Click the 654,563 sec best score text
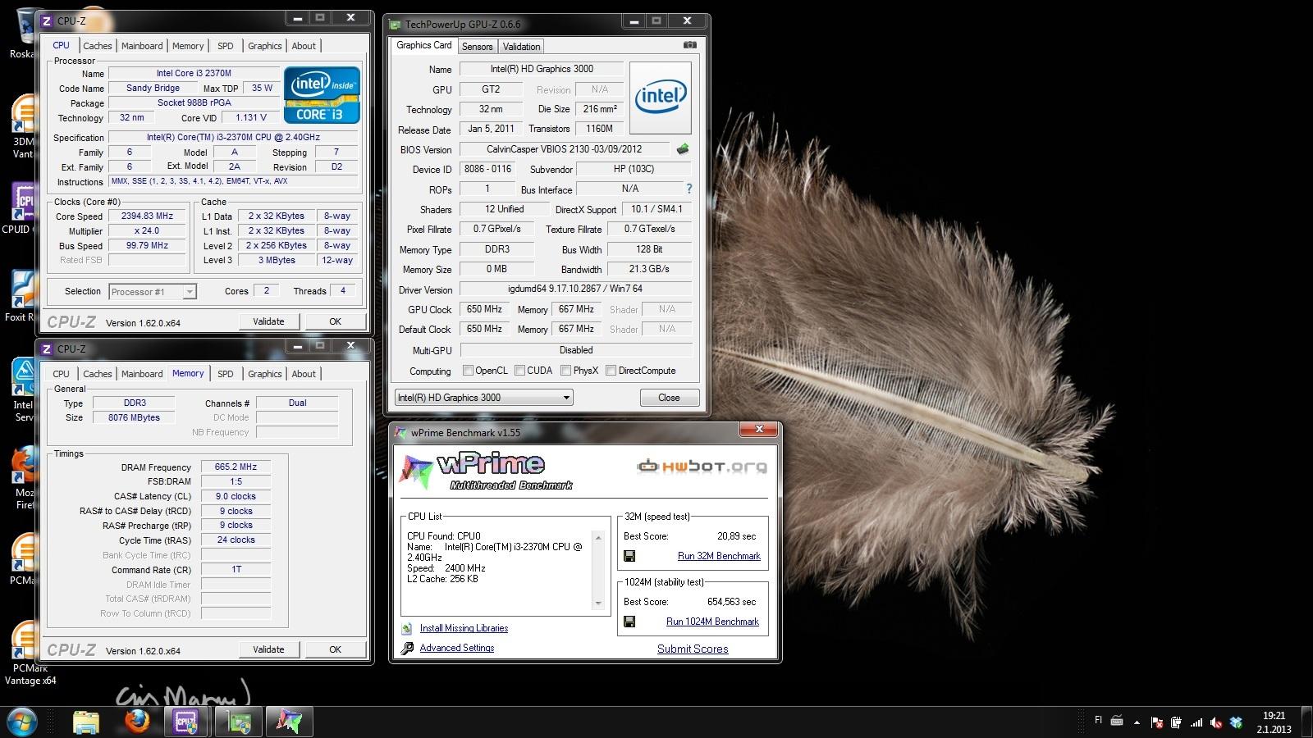 pos(731,602)
